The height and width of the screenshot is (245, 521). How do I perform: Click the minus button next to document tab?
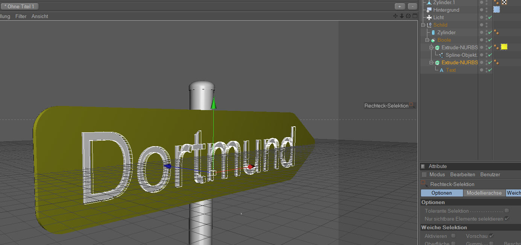pos(413,6)
